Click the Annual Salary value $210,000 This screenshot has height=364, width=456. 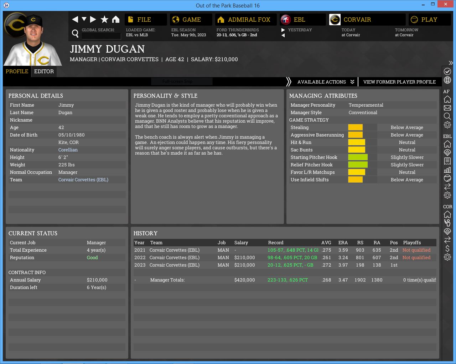click(x=97, y=280)
